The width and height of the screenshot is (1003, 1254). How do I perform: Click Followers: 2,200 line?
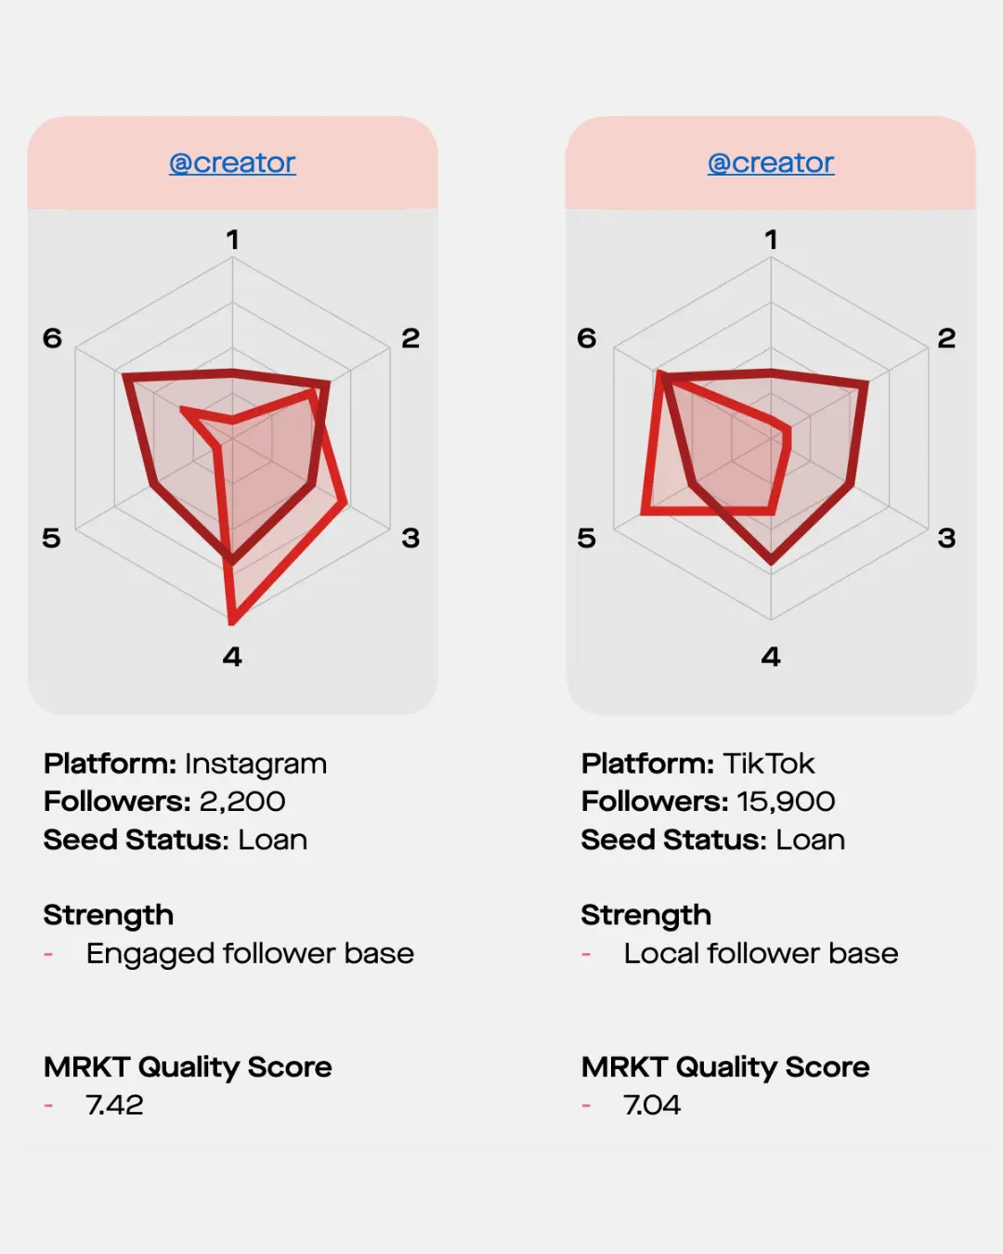(x=164, y=801)
